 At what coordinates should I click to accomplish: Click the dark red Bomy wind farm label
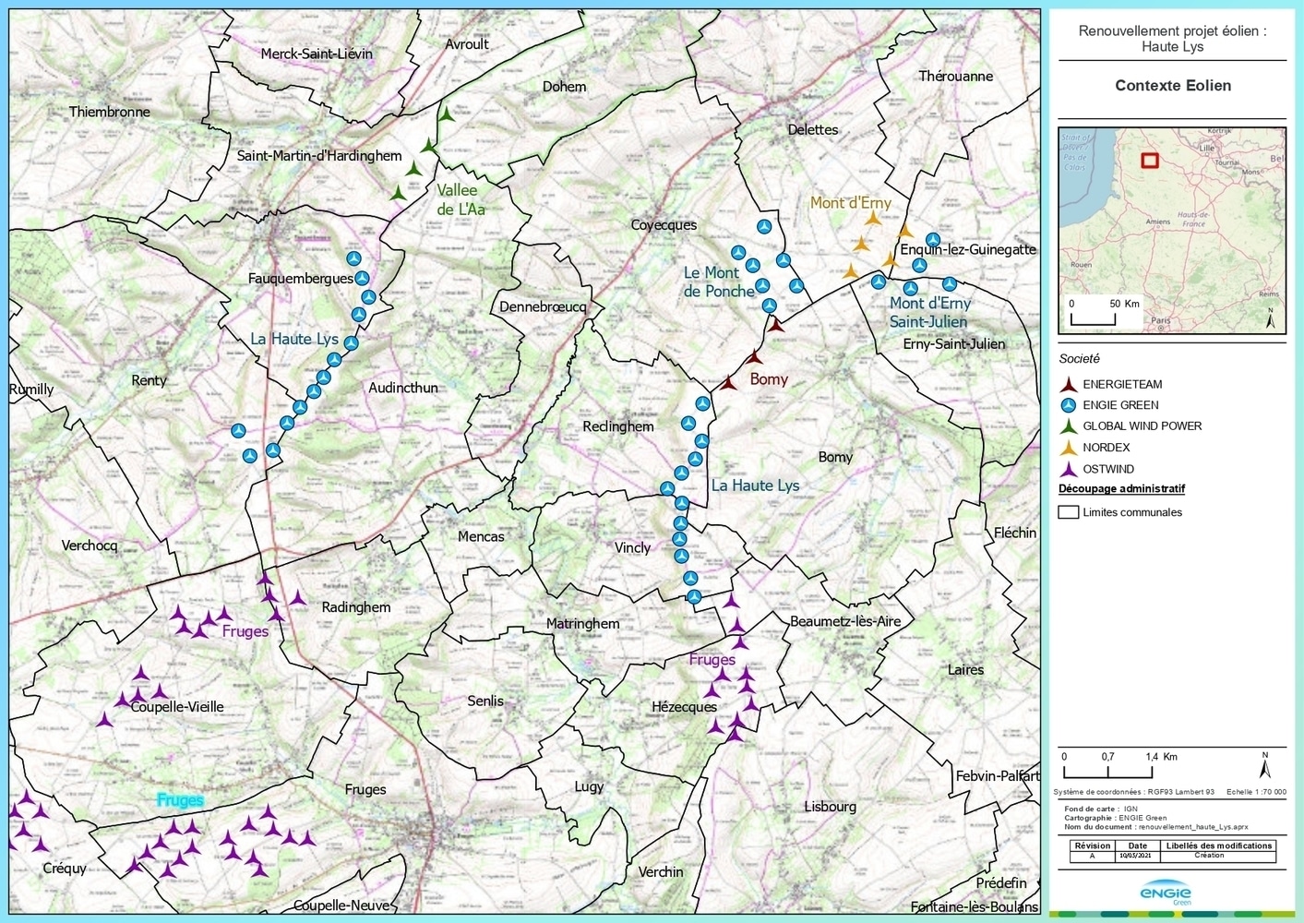tap(769, 379)
